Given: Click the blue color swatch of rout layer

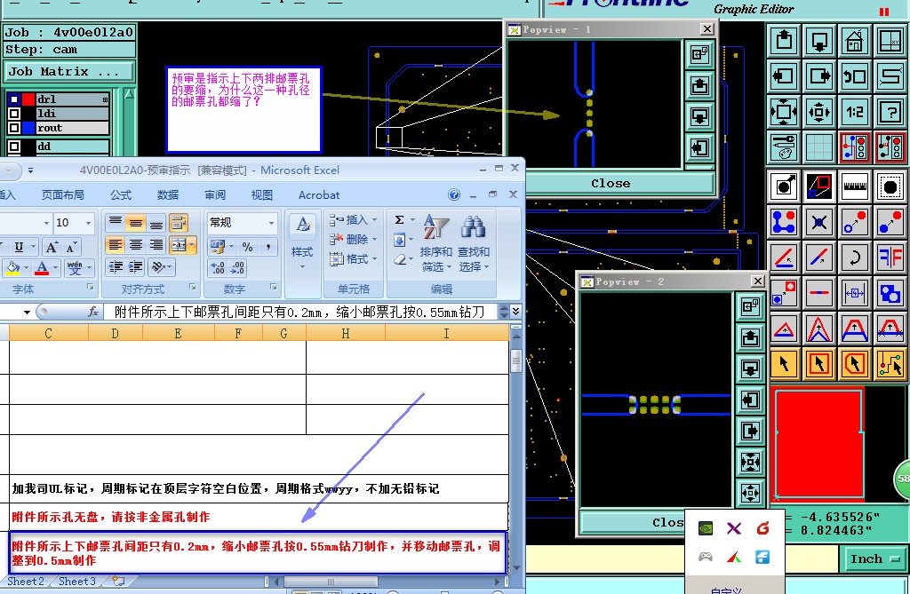Looking at the screenshot, I should coord(28,128).
